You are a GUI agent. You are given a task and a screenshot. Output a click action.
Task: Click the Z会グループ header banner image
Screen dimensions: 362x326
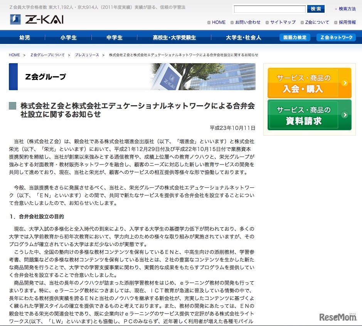point(132,77)
